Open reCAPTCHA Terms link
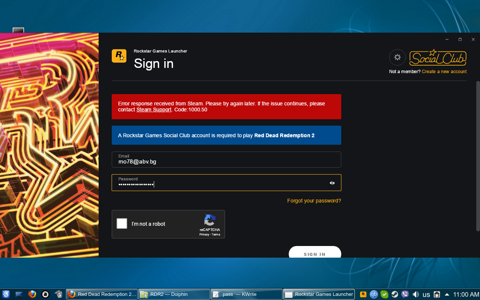The image size is (480, 300). pos(216,234)
